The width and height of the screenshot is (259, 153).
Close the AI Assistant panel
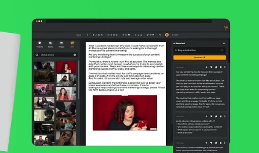click(x=224, y=43)
